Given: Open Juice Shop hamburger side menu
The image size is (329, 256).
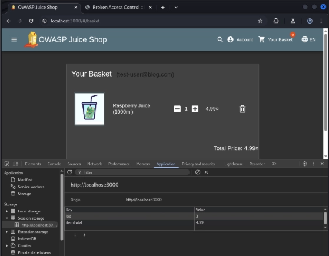Looking at the screenshot, I should 14,39.
